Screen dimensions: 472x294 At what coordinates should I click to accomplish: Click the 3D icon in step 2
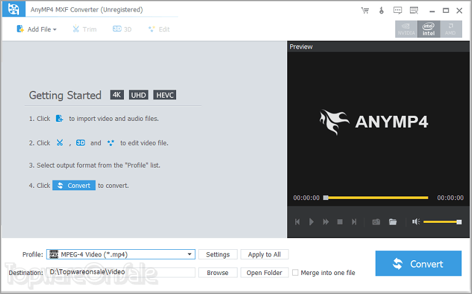pos(80,142)
